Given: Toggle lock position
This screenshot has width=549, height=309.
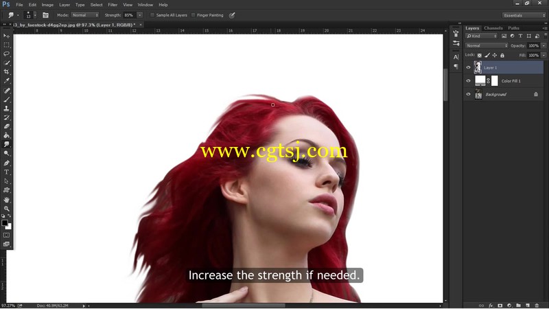Looking at the screenshot, I should click(x=494, y=55).
